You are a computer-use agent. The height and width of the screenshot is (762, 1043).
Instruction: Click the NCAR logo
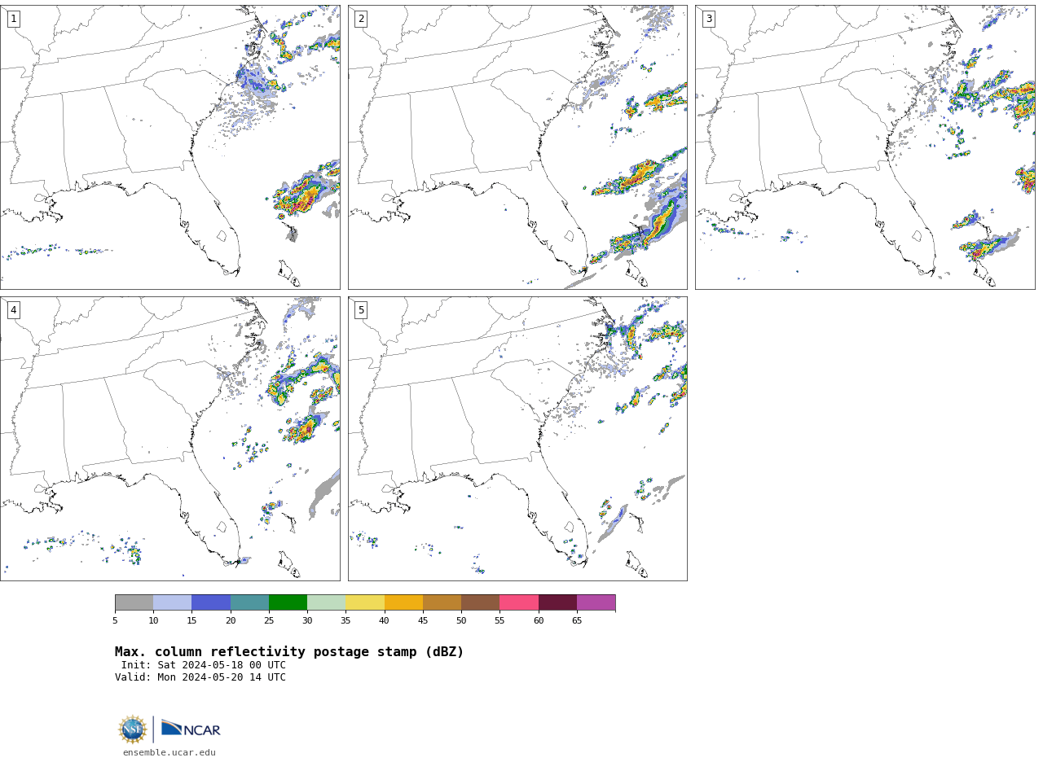(191, 729)
